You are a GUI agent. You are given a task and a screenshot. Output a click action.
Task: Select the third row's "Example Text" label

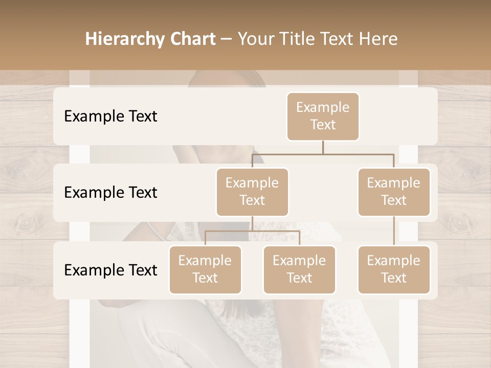tap(110, 270)
